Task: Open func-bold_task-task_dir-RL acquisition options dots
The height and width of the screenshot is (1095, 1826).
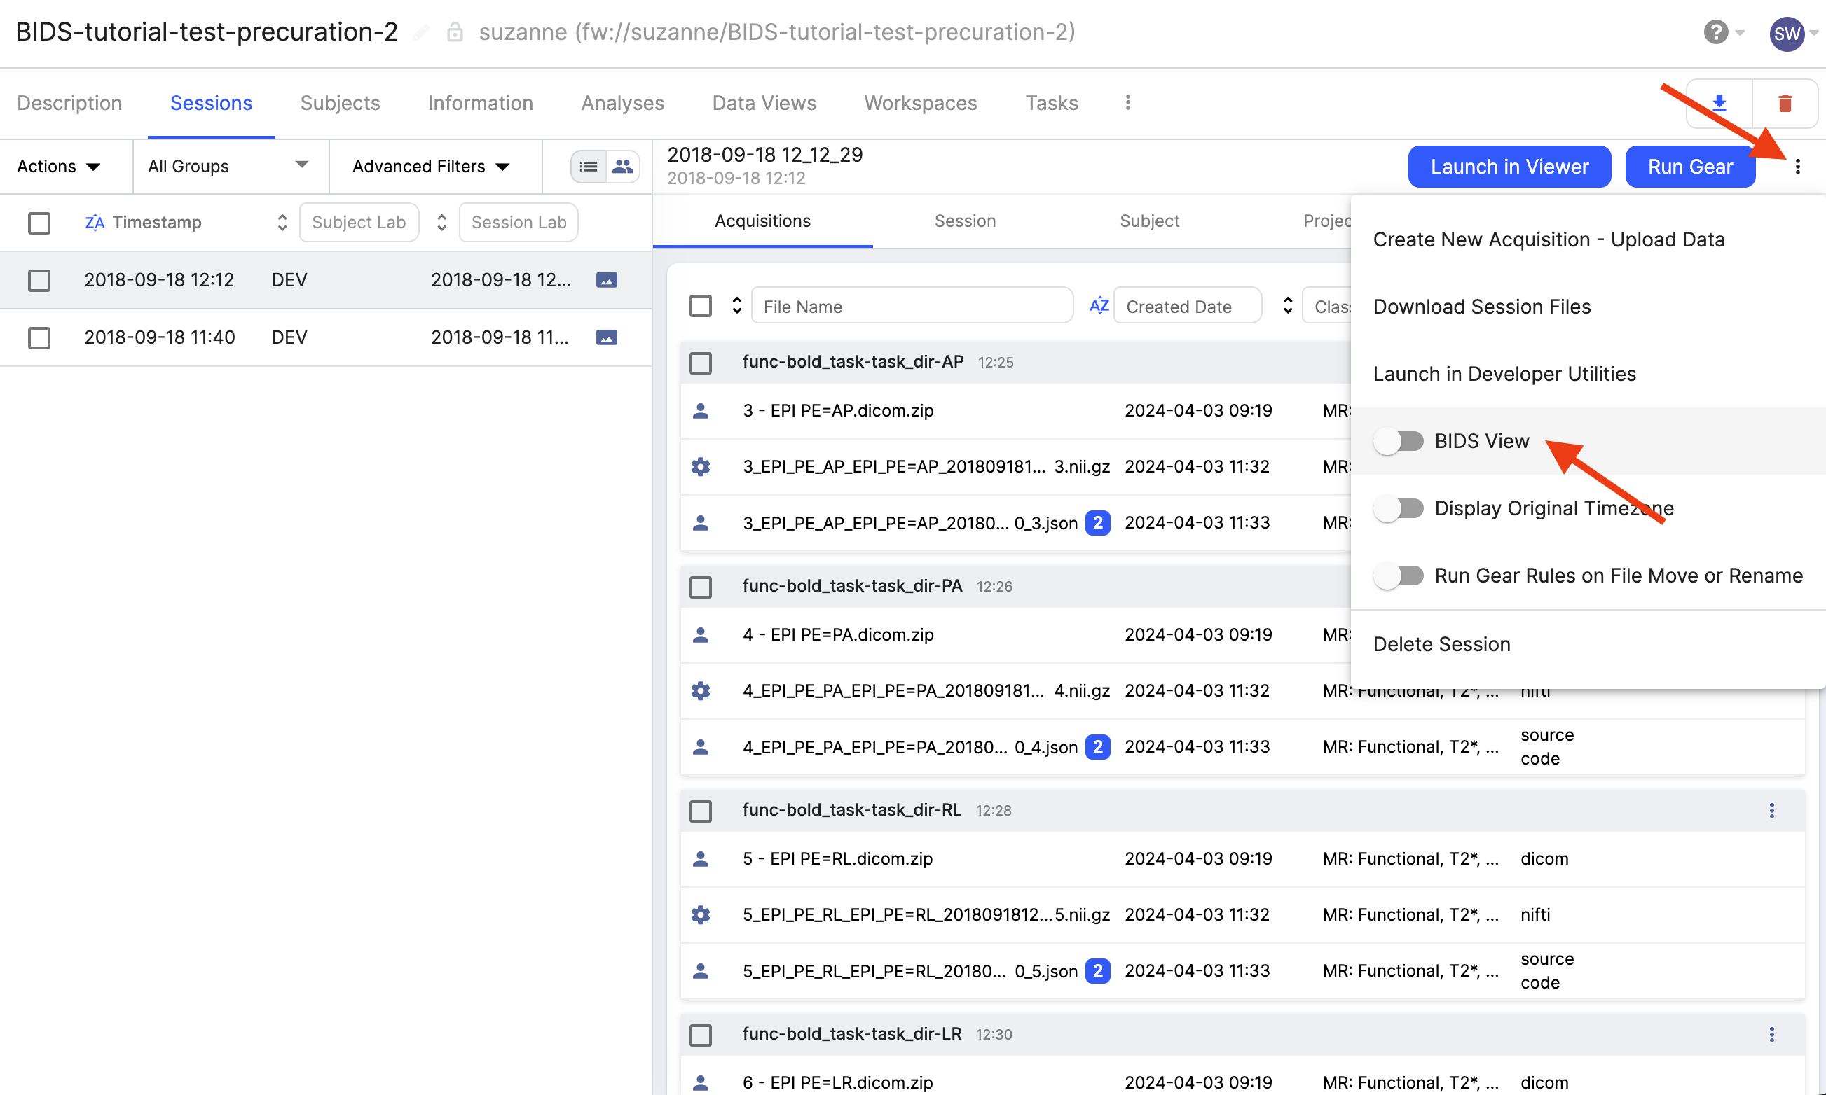Action: coord(1771,811)
